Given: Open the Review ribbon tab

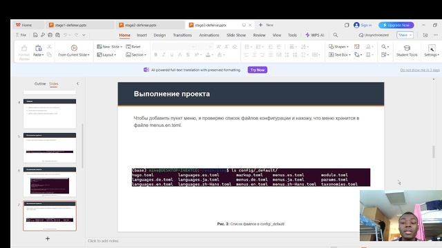Looking at the screenshot, I should pyautogui.click(x=260, y=35).
